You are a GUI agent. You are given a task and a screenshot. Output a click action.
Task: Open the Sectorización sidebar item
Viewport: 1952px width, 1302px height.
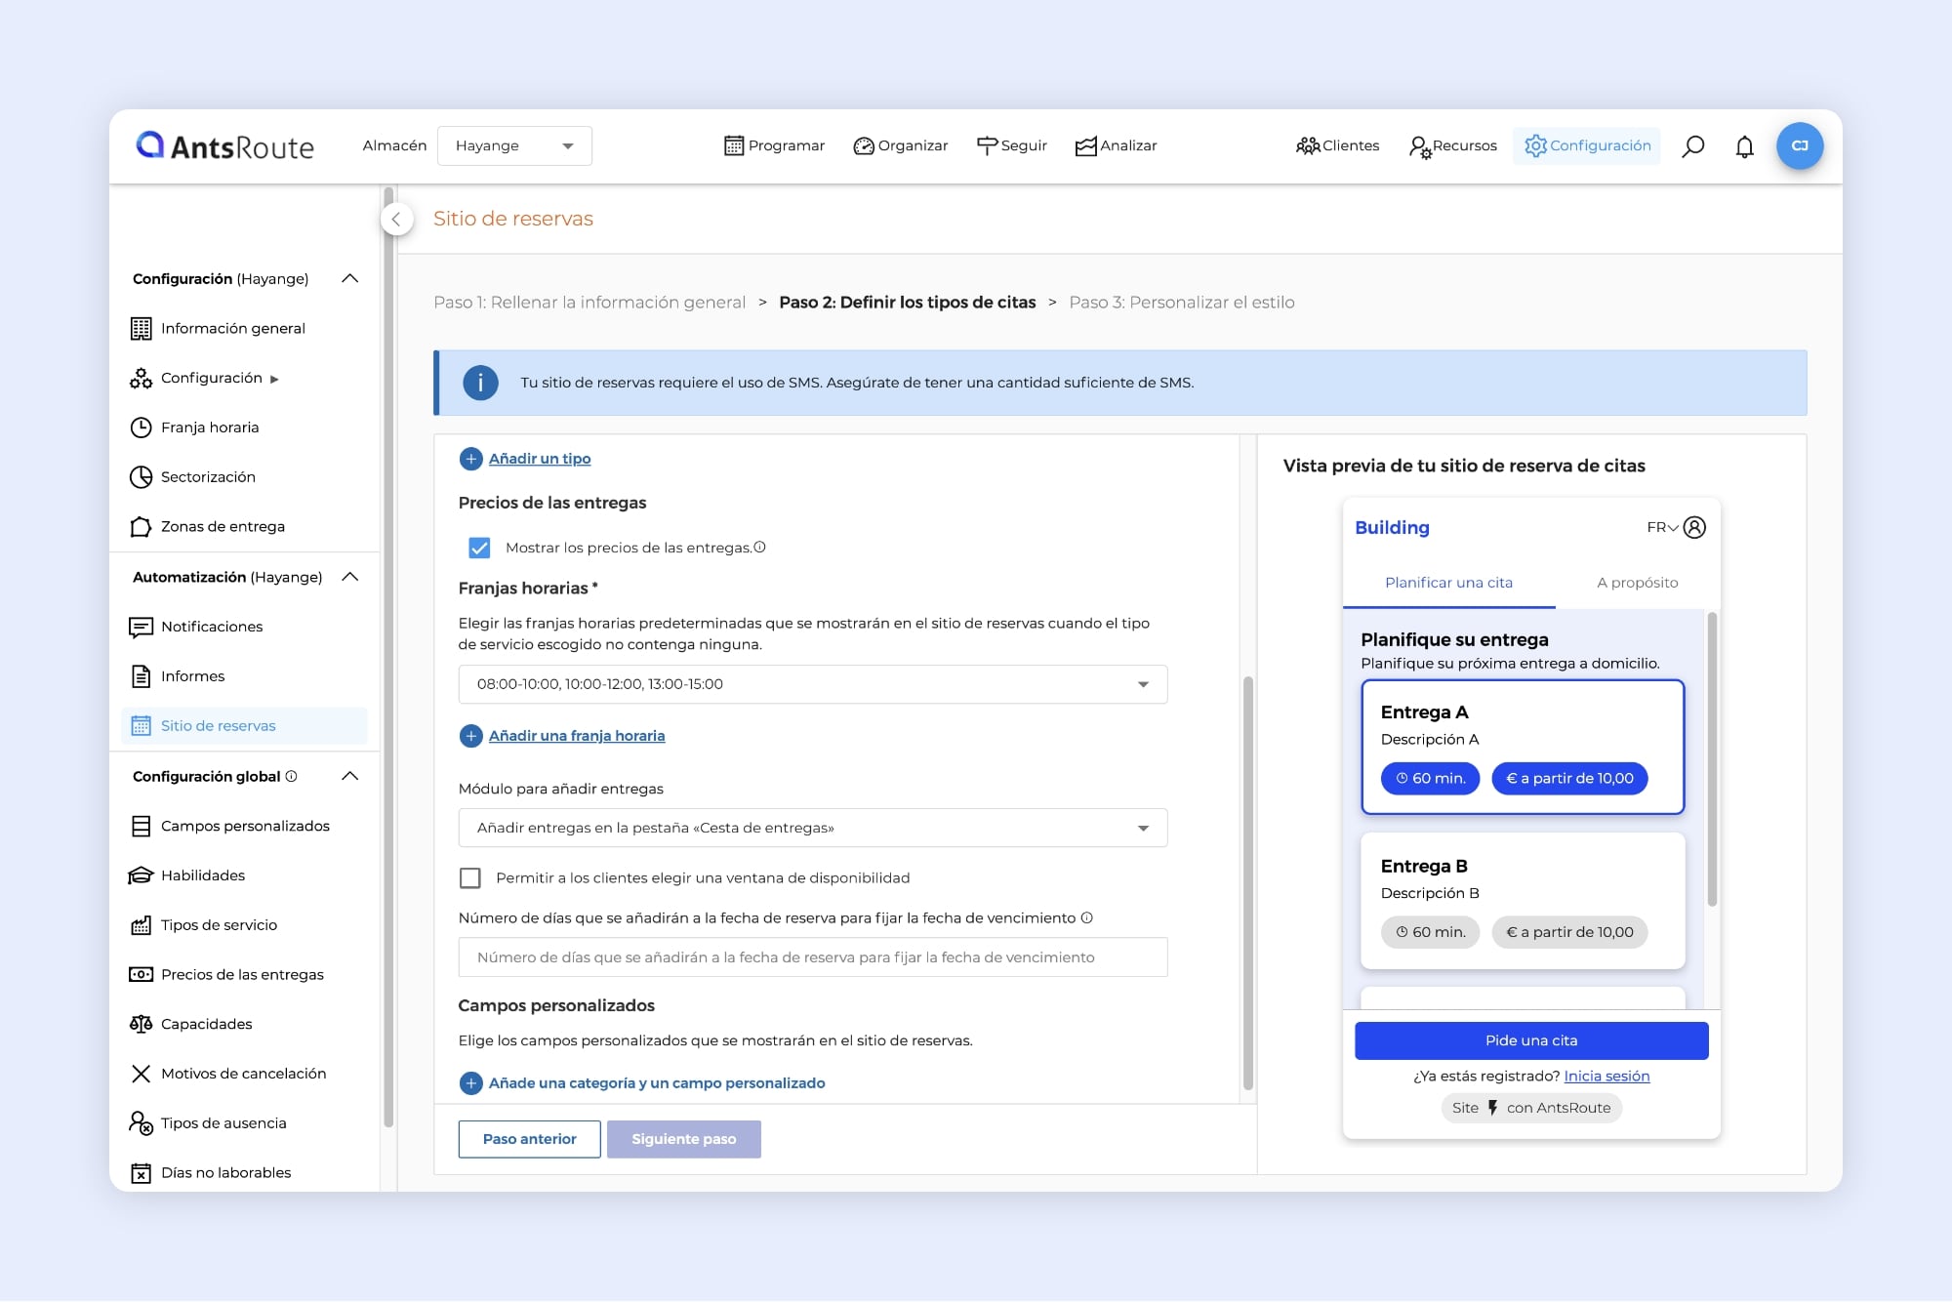208,477
